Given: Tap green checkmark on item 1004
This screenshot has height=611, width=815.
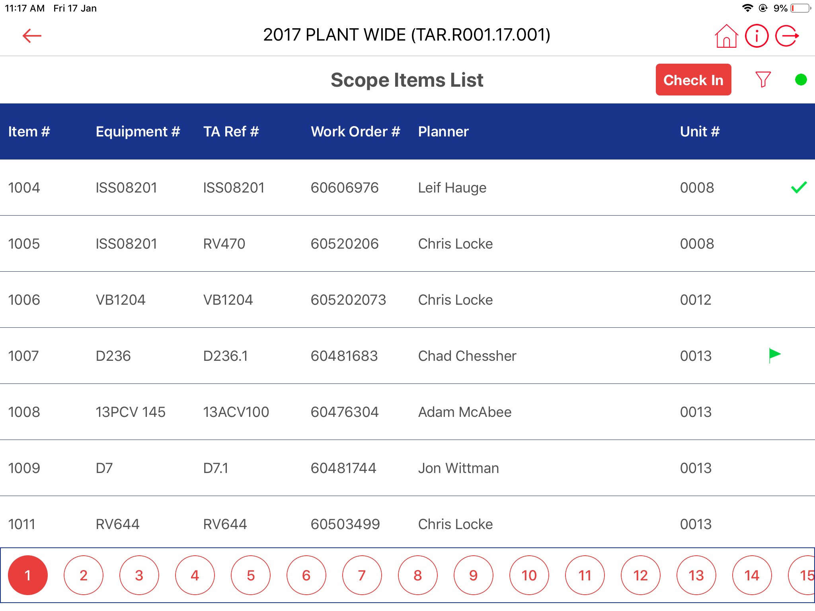Looking at the screenshot, I should [x=799, y=187].
